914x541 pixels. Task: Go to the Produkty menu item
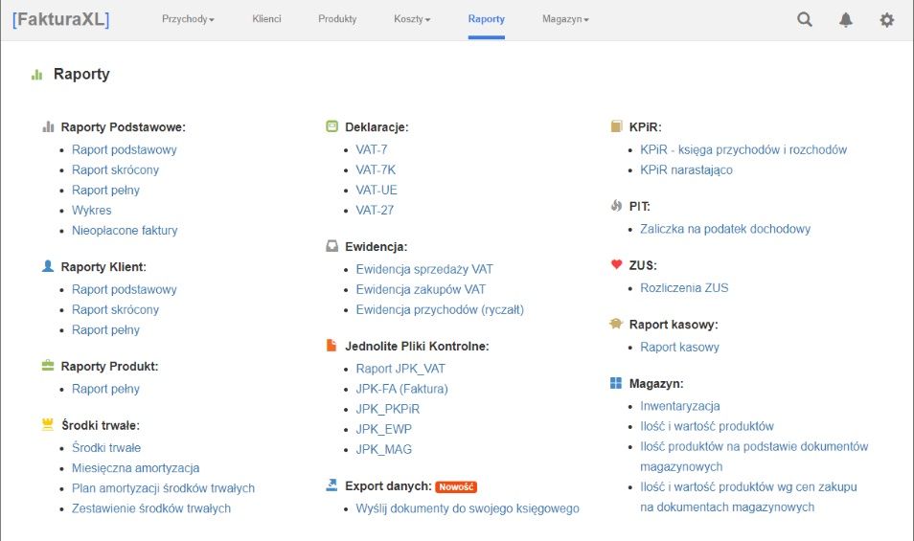point(337,19)
